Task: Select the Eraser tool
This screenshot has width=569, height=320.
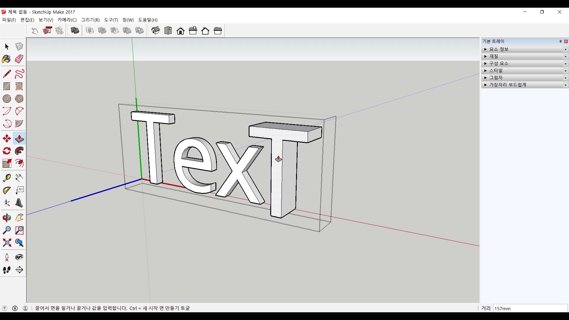Action: [19, 59]
